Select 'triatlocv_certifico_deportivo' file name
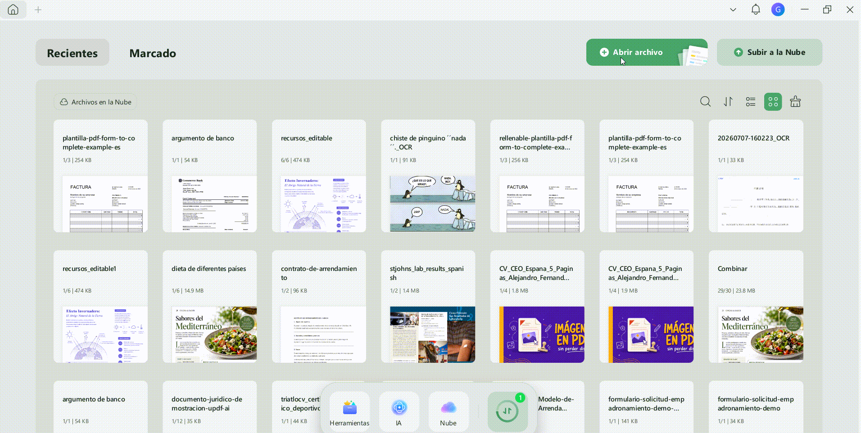Image resolution: width=861 pixels, height=433 pixels. pyautogui.click(x=300, y=404)
